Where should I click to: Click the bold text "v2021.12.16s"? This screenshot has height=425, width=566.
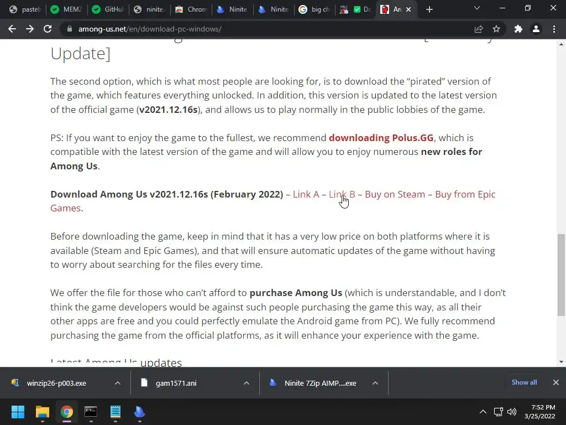[169, 110]
